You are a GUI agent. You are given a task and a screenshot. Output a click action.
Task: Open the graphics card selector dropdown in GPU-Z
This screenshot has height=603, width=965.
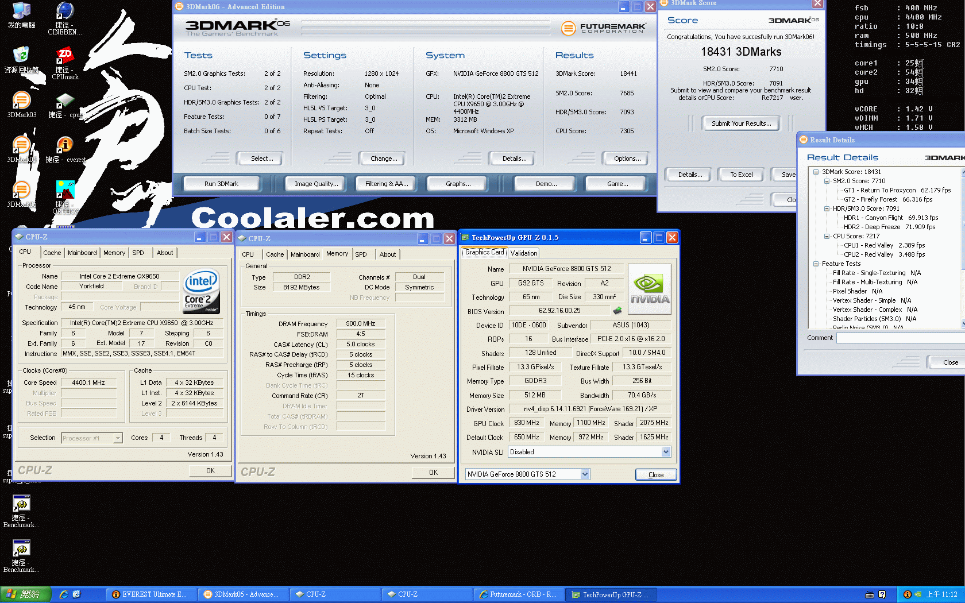[x=585, y=474]
